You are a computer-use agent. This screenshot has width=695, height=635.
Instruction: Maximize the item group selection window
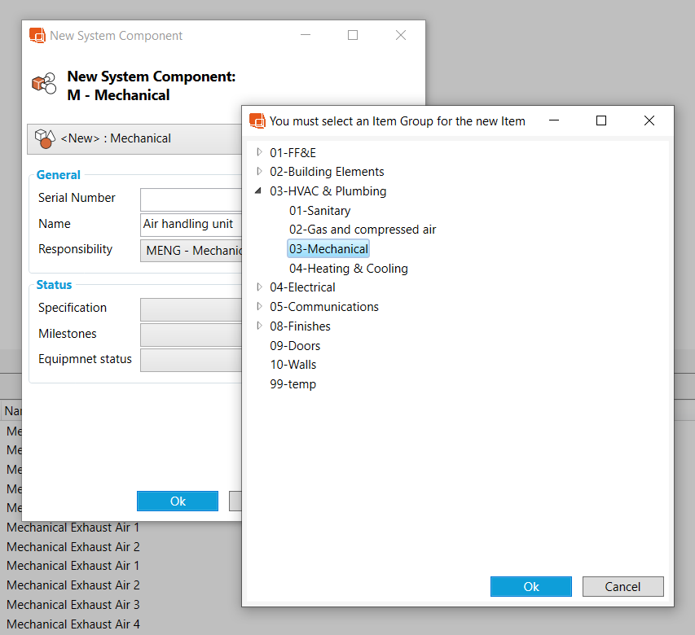pos(601,120)
